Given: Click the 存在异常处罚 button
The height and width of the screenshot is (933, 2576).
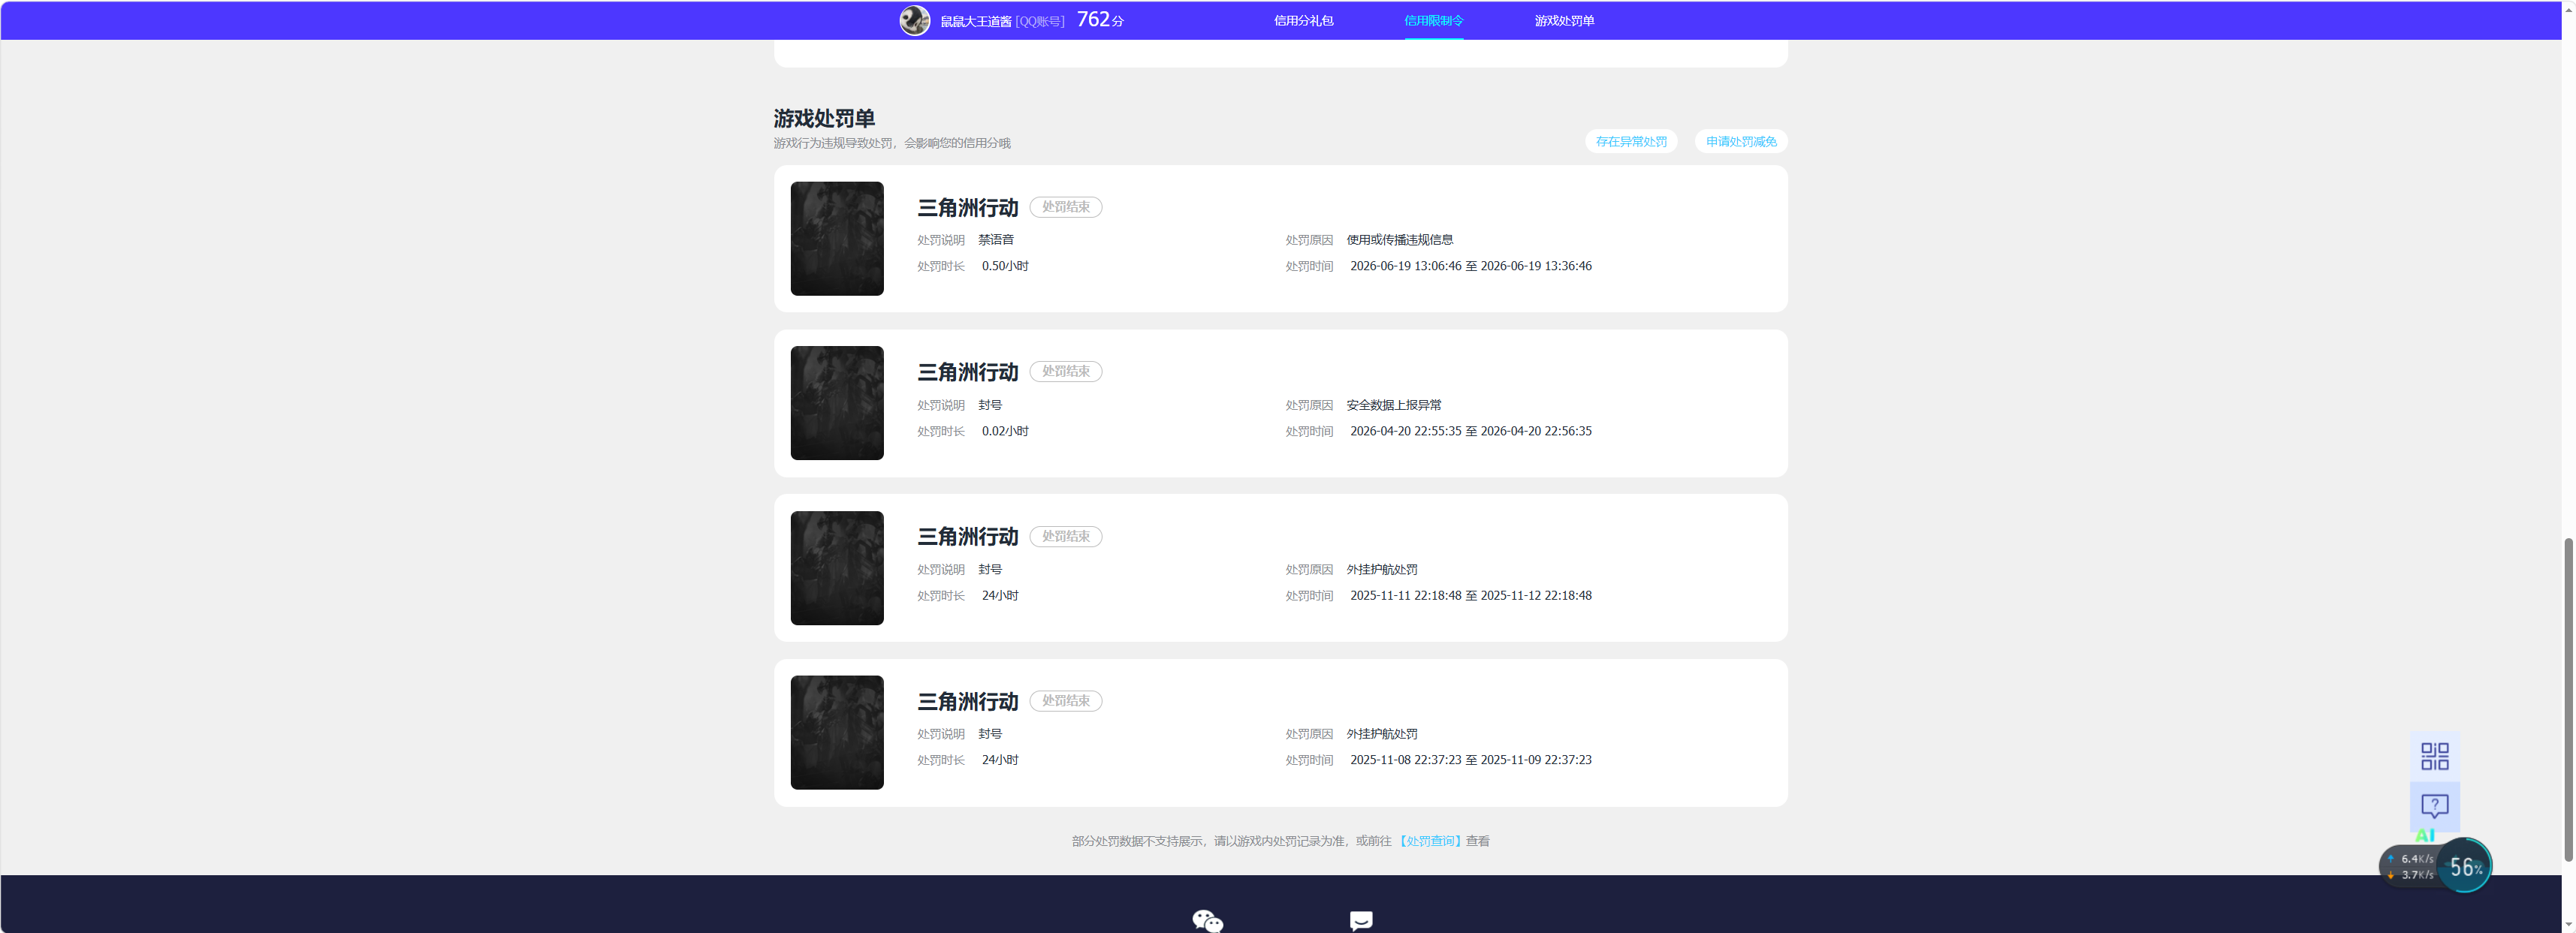Looking at the screenshot, I should coord(1631,142).
